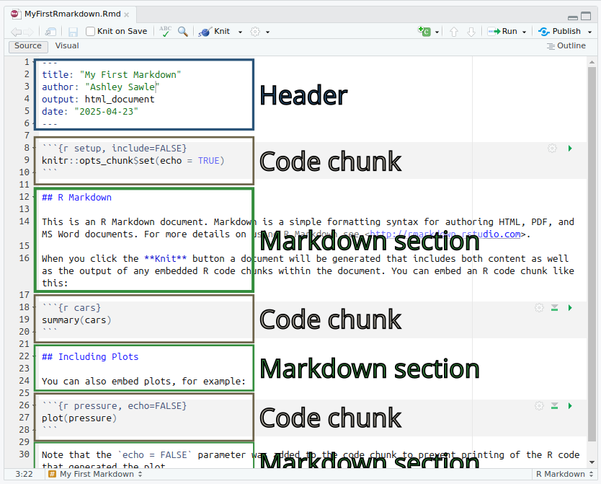Place cursor in author "Ashley Sawle" line
The height and width of the screenshot is (484, 601).
pos(100,87)
